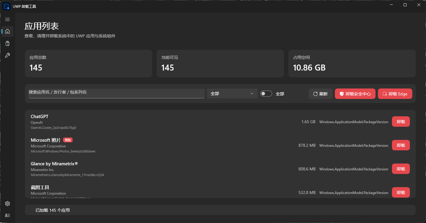Click the 已加载 145 个应用 status text

pos(53,210)
